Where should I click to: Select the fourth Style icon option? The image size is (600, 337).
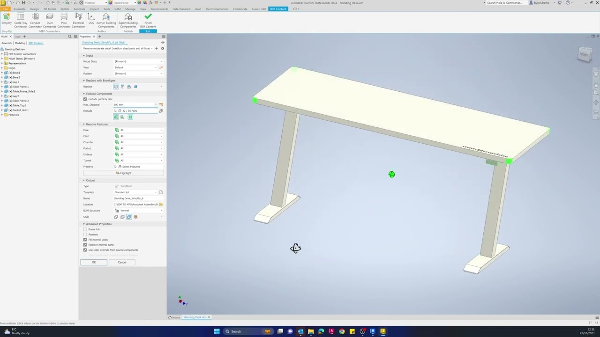click(x=135, y=217)
